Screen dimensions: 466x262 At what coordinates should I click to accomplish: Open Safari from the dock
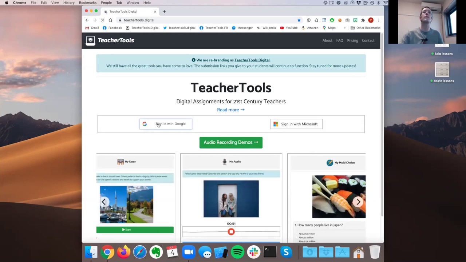(x=140, y=252)
